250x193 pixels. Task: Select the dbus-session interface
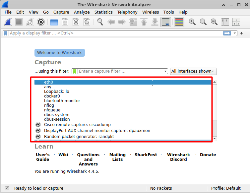[123, 119]
